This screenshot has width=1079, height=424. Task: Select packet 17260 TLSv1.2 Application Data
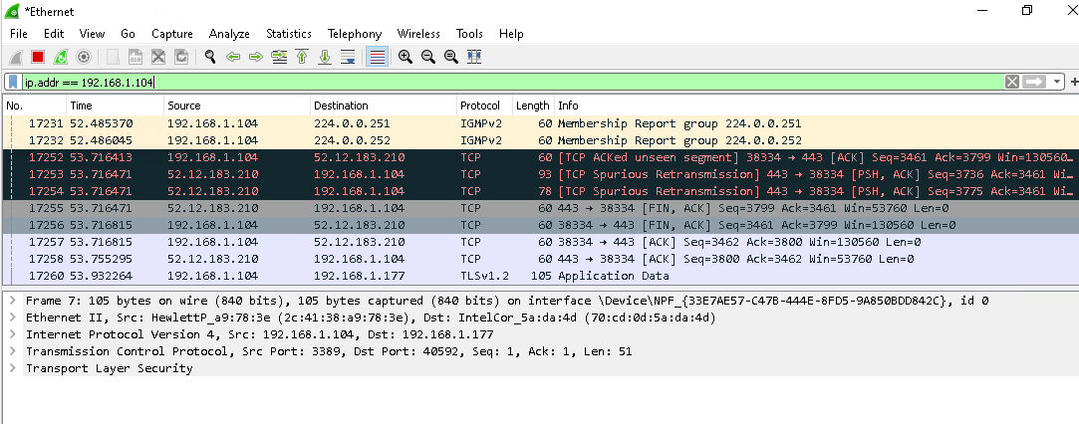coord(540,276)
